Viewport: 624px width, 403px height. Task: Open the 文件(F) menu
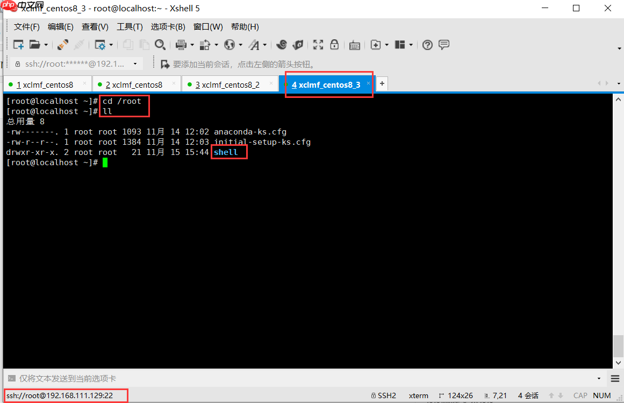[x=27, y=27]
